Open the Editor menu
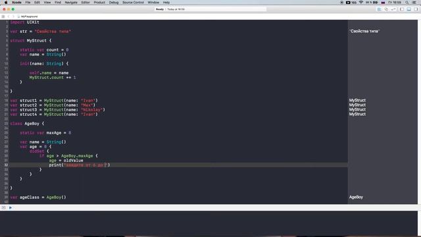Image resolution: width=421 pixels, height=237 pixels. pyautogui.click(x=86, y=3)
